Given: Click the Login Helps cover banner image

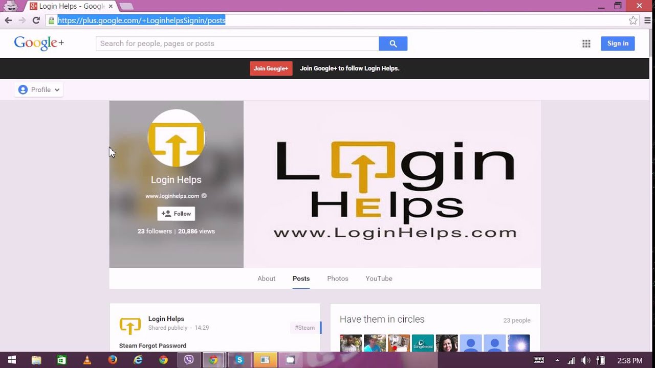Looking at the screenshot, I should point(392,184).
